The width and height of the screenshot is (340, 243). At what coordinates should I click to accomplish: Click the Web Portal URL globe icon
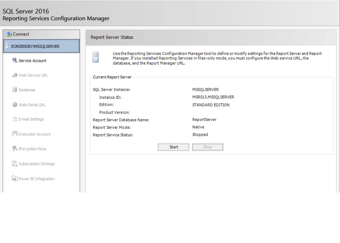(15, 105)
